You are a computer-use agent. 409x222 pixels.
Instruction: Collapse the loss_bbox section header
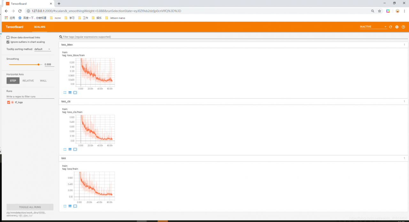pos(233,45)
